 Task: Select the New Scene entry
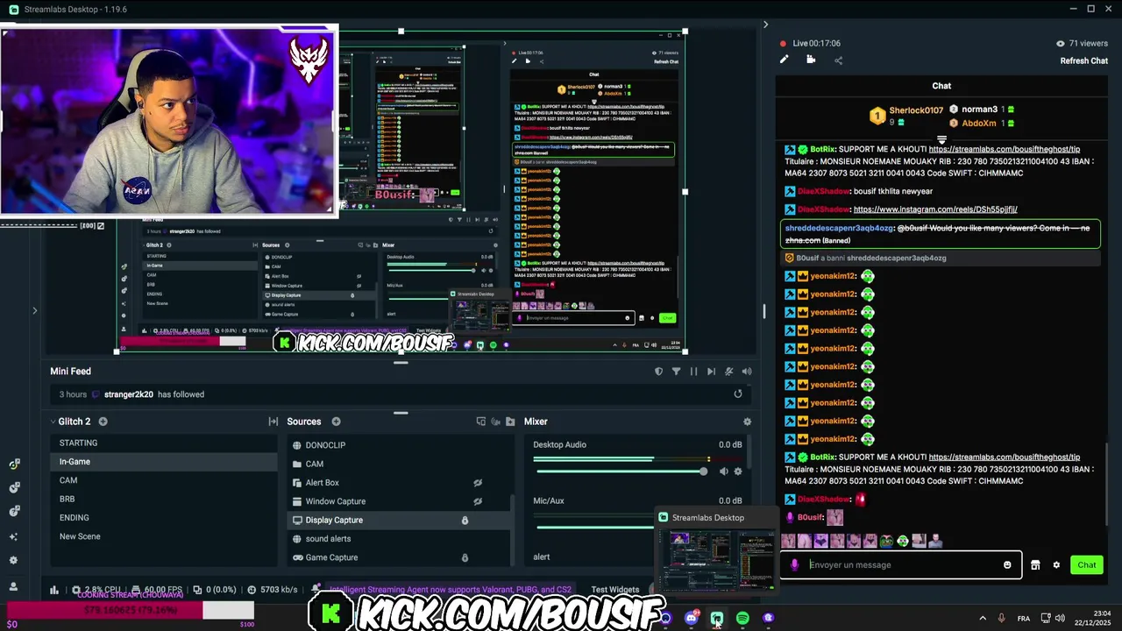pos(164,536)
